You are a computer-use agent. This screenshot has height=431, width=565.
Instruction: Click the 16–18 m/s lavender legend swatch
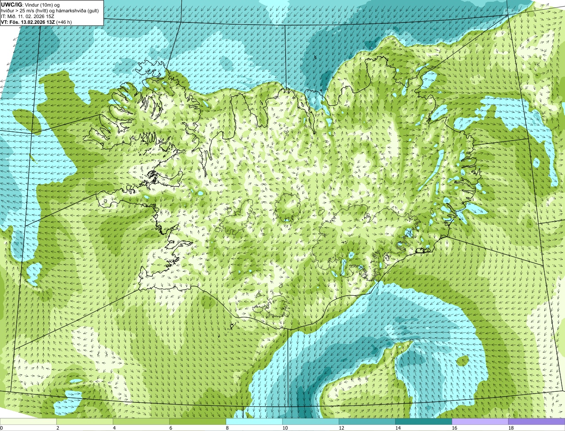pyautogui.click(x=480, y=421)
